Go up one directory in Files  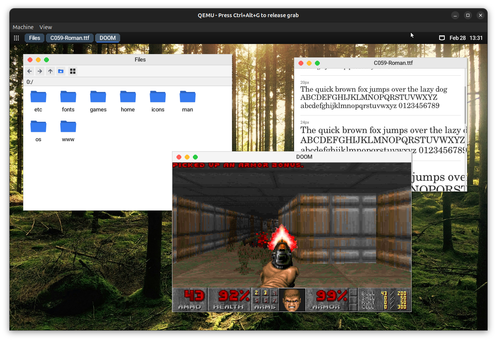point(50,71)
